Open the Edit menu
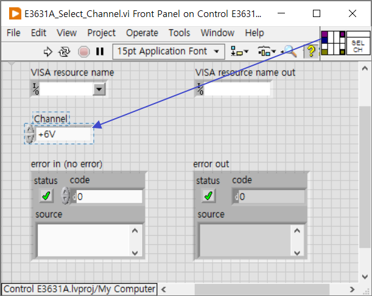372x296 pixels. 38,33
